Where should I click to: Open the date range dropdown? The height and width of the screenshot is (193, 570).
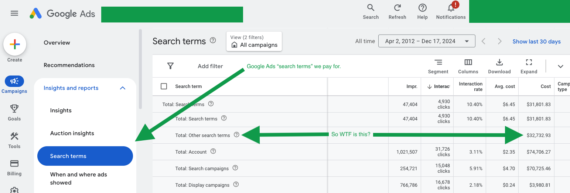point(427,41)
